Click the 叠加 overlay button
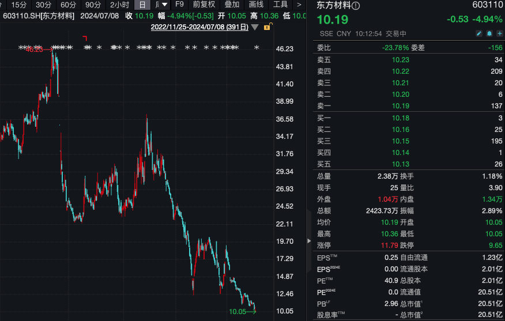505x321 pixels. click(231, 5)
